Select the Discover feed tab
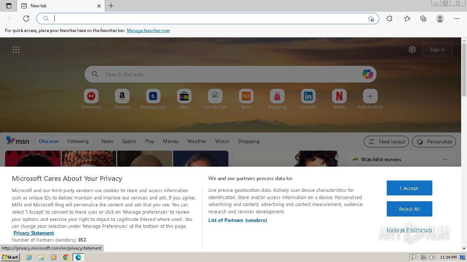 (49, 141)
